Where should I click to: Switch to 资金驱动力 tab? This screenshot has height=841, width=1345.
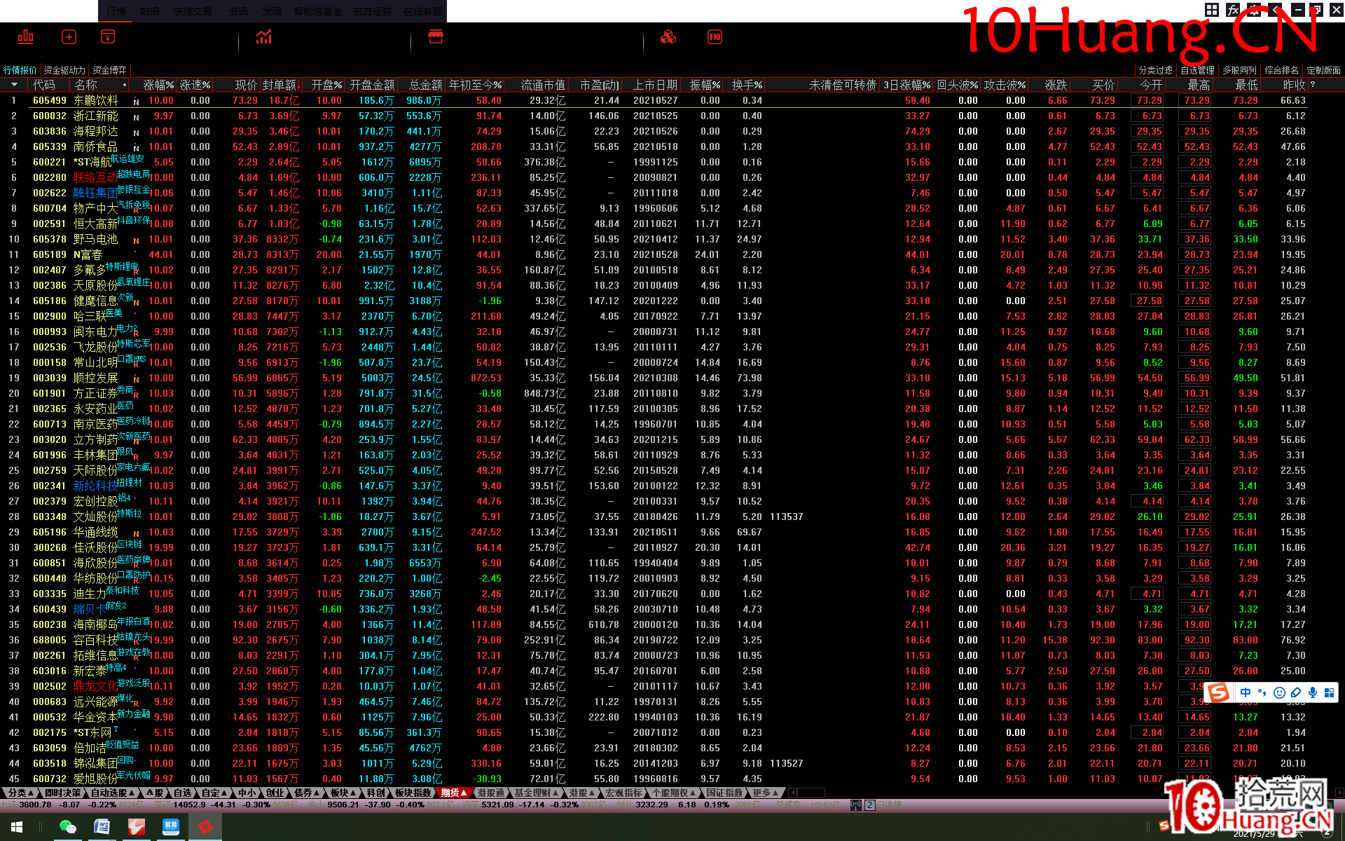tap(64, 70)
